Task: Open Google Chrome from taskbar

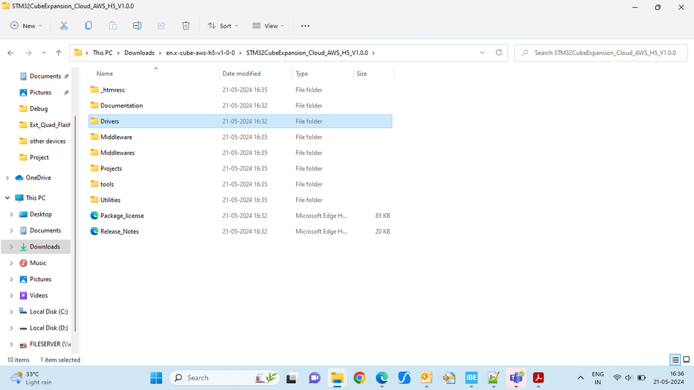Action: (359, 378)
